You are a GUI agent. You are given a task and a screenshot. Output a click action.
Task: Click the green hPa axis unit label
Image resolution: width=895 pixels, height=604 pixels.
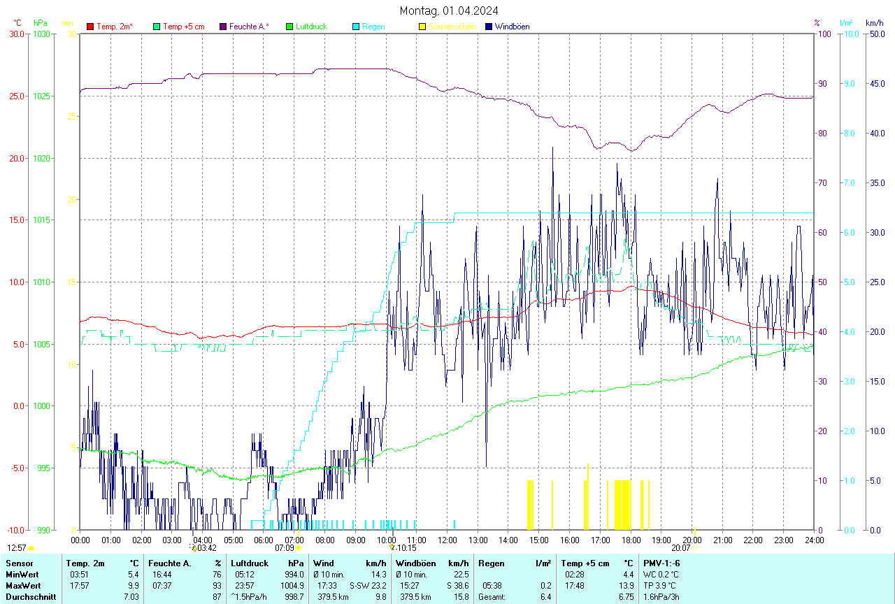pos(40,23)
